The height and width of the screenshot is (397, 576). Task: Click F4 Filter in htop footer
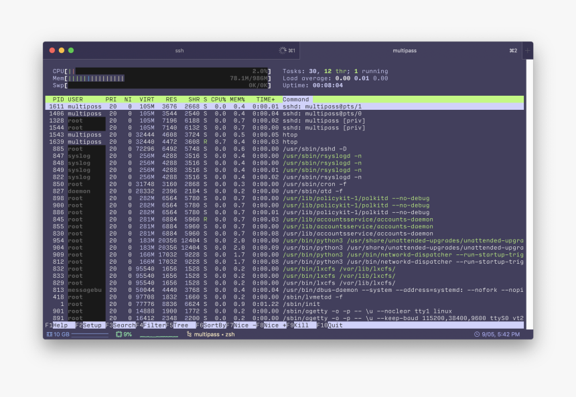151,325
